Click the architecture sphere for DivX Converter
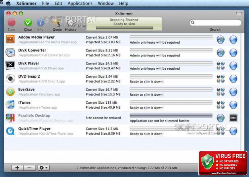 [233, 53]
